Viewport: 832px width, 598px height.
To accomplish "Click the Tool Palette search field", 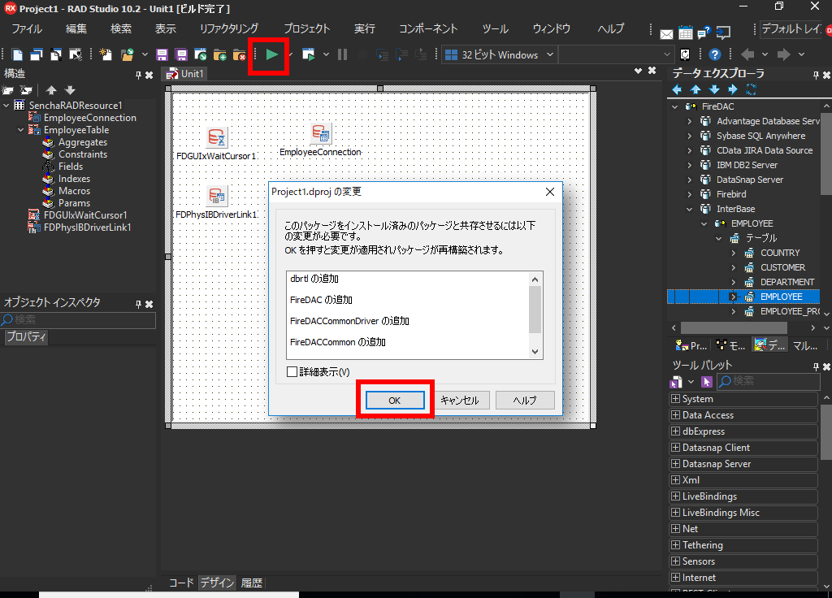I will pyautogui.click(x=769, y=381).
